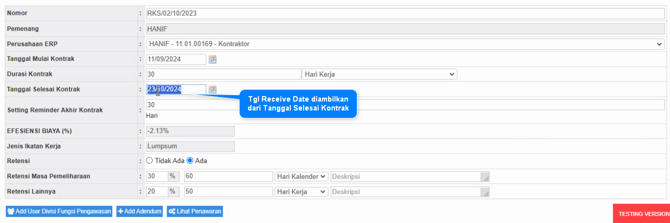Click the Tanggal Selesai Kontrak date field

tap(176, 90)
